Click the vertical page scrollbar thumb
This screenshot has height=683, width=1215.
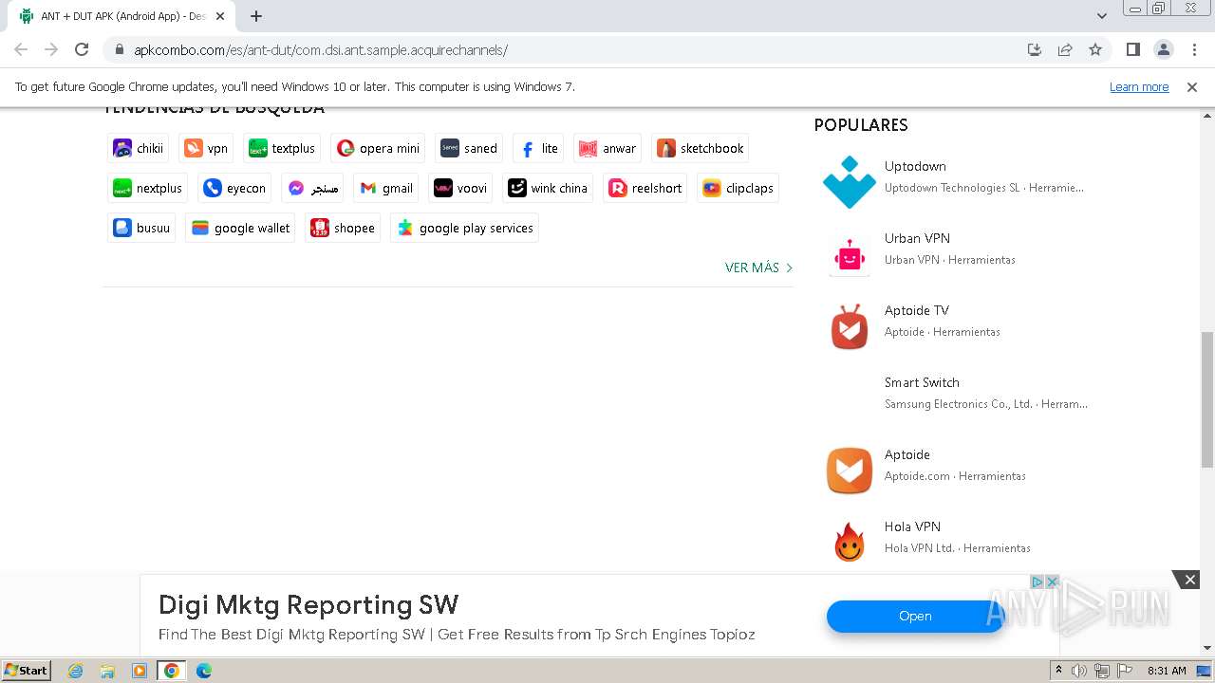click(x=1207, y=399)
